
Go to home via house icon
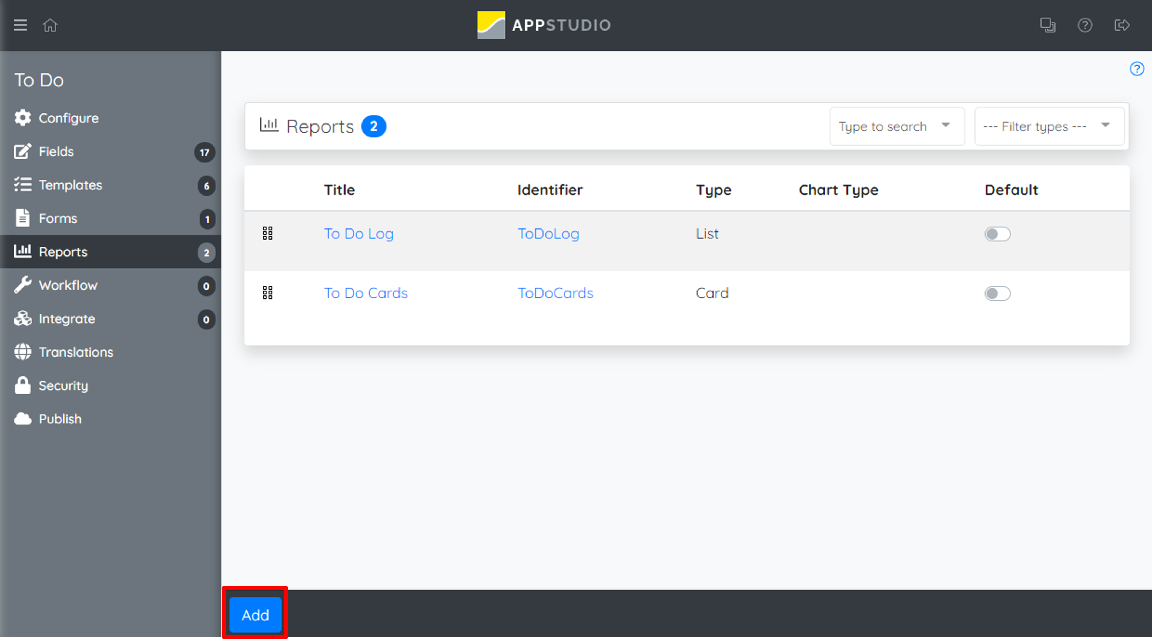tap(50, 25)
